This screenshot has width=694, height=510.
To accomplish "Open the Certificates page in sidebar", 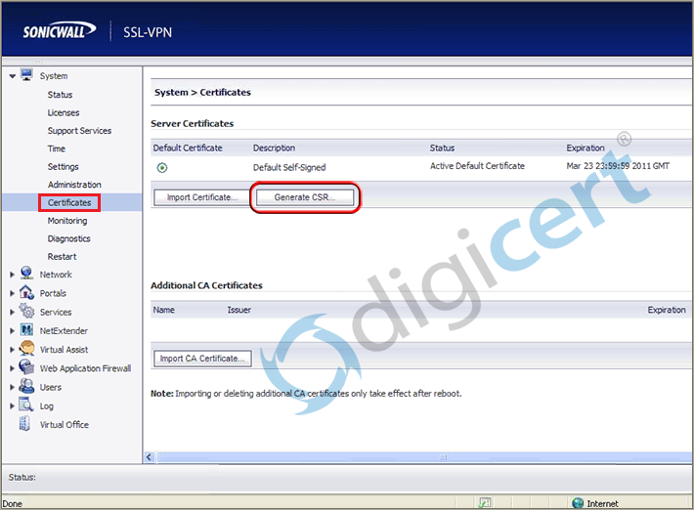I will click(69, 202).
